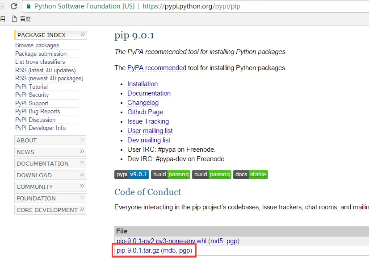The height and width of the screenshot is (262, 369).
Task: Open PyPI Bug Reports link
Action: coord(38,111)
